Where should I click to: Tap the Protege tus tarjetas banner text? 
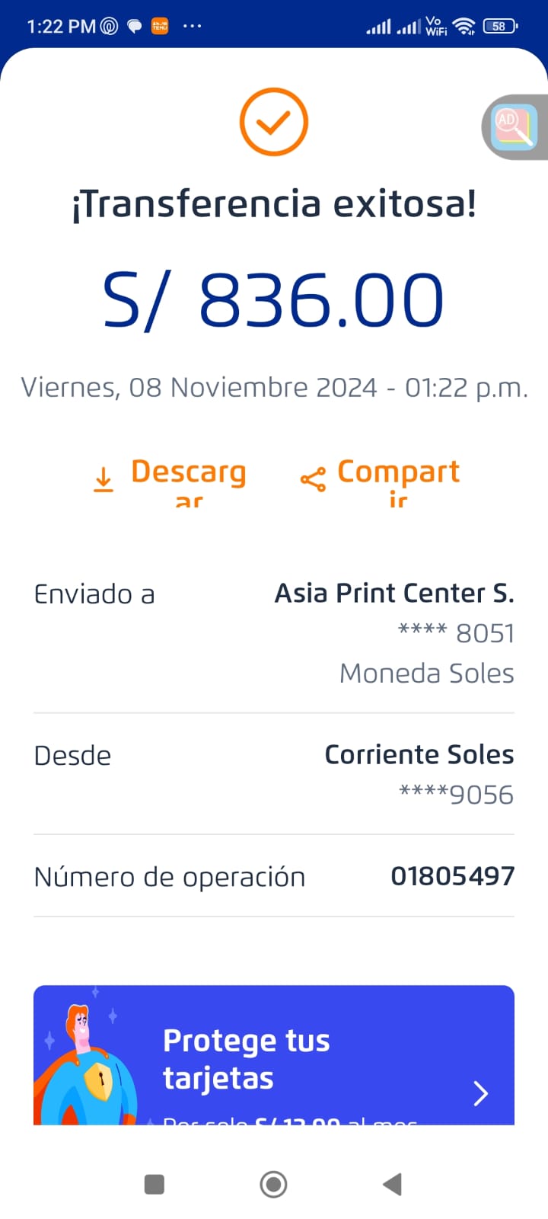point(247,1059)
